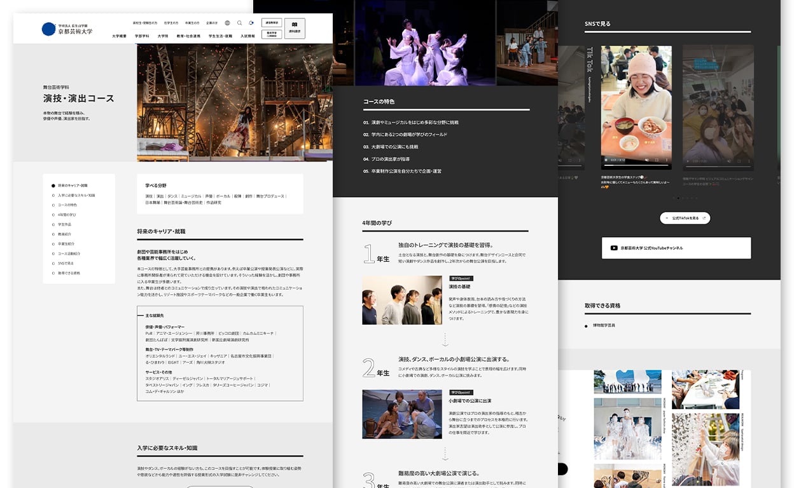This screenshot has height=488, width=794.
Task: Click the SNSで見る sidebar link
Action: tap(66, 263)
